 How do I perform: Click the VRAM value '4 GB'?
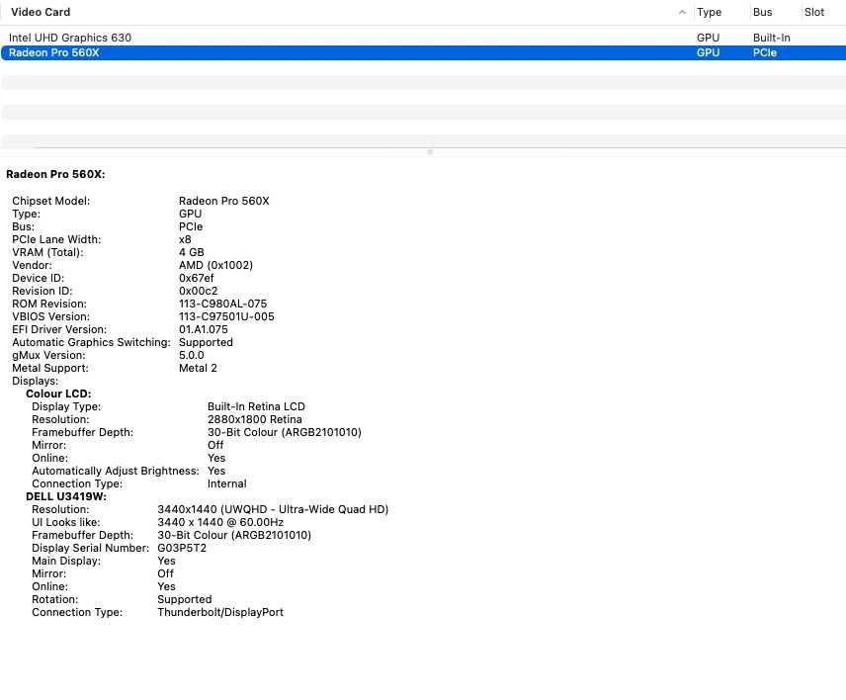pos(192,252)
